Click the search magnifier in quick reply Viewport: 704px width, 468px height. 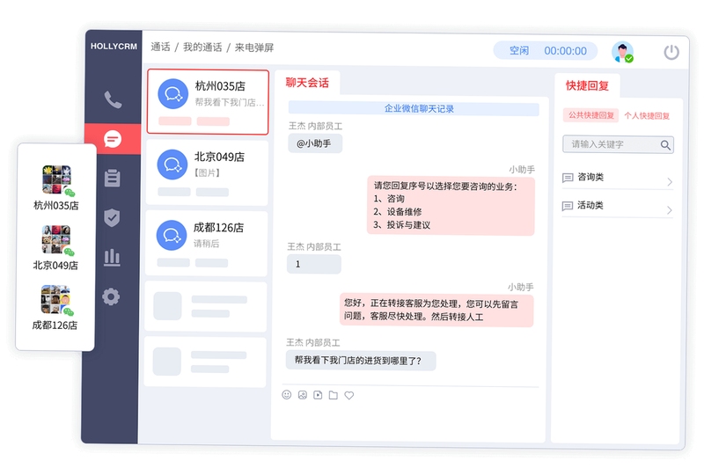(665, 145)
